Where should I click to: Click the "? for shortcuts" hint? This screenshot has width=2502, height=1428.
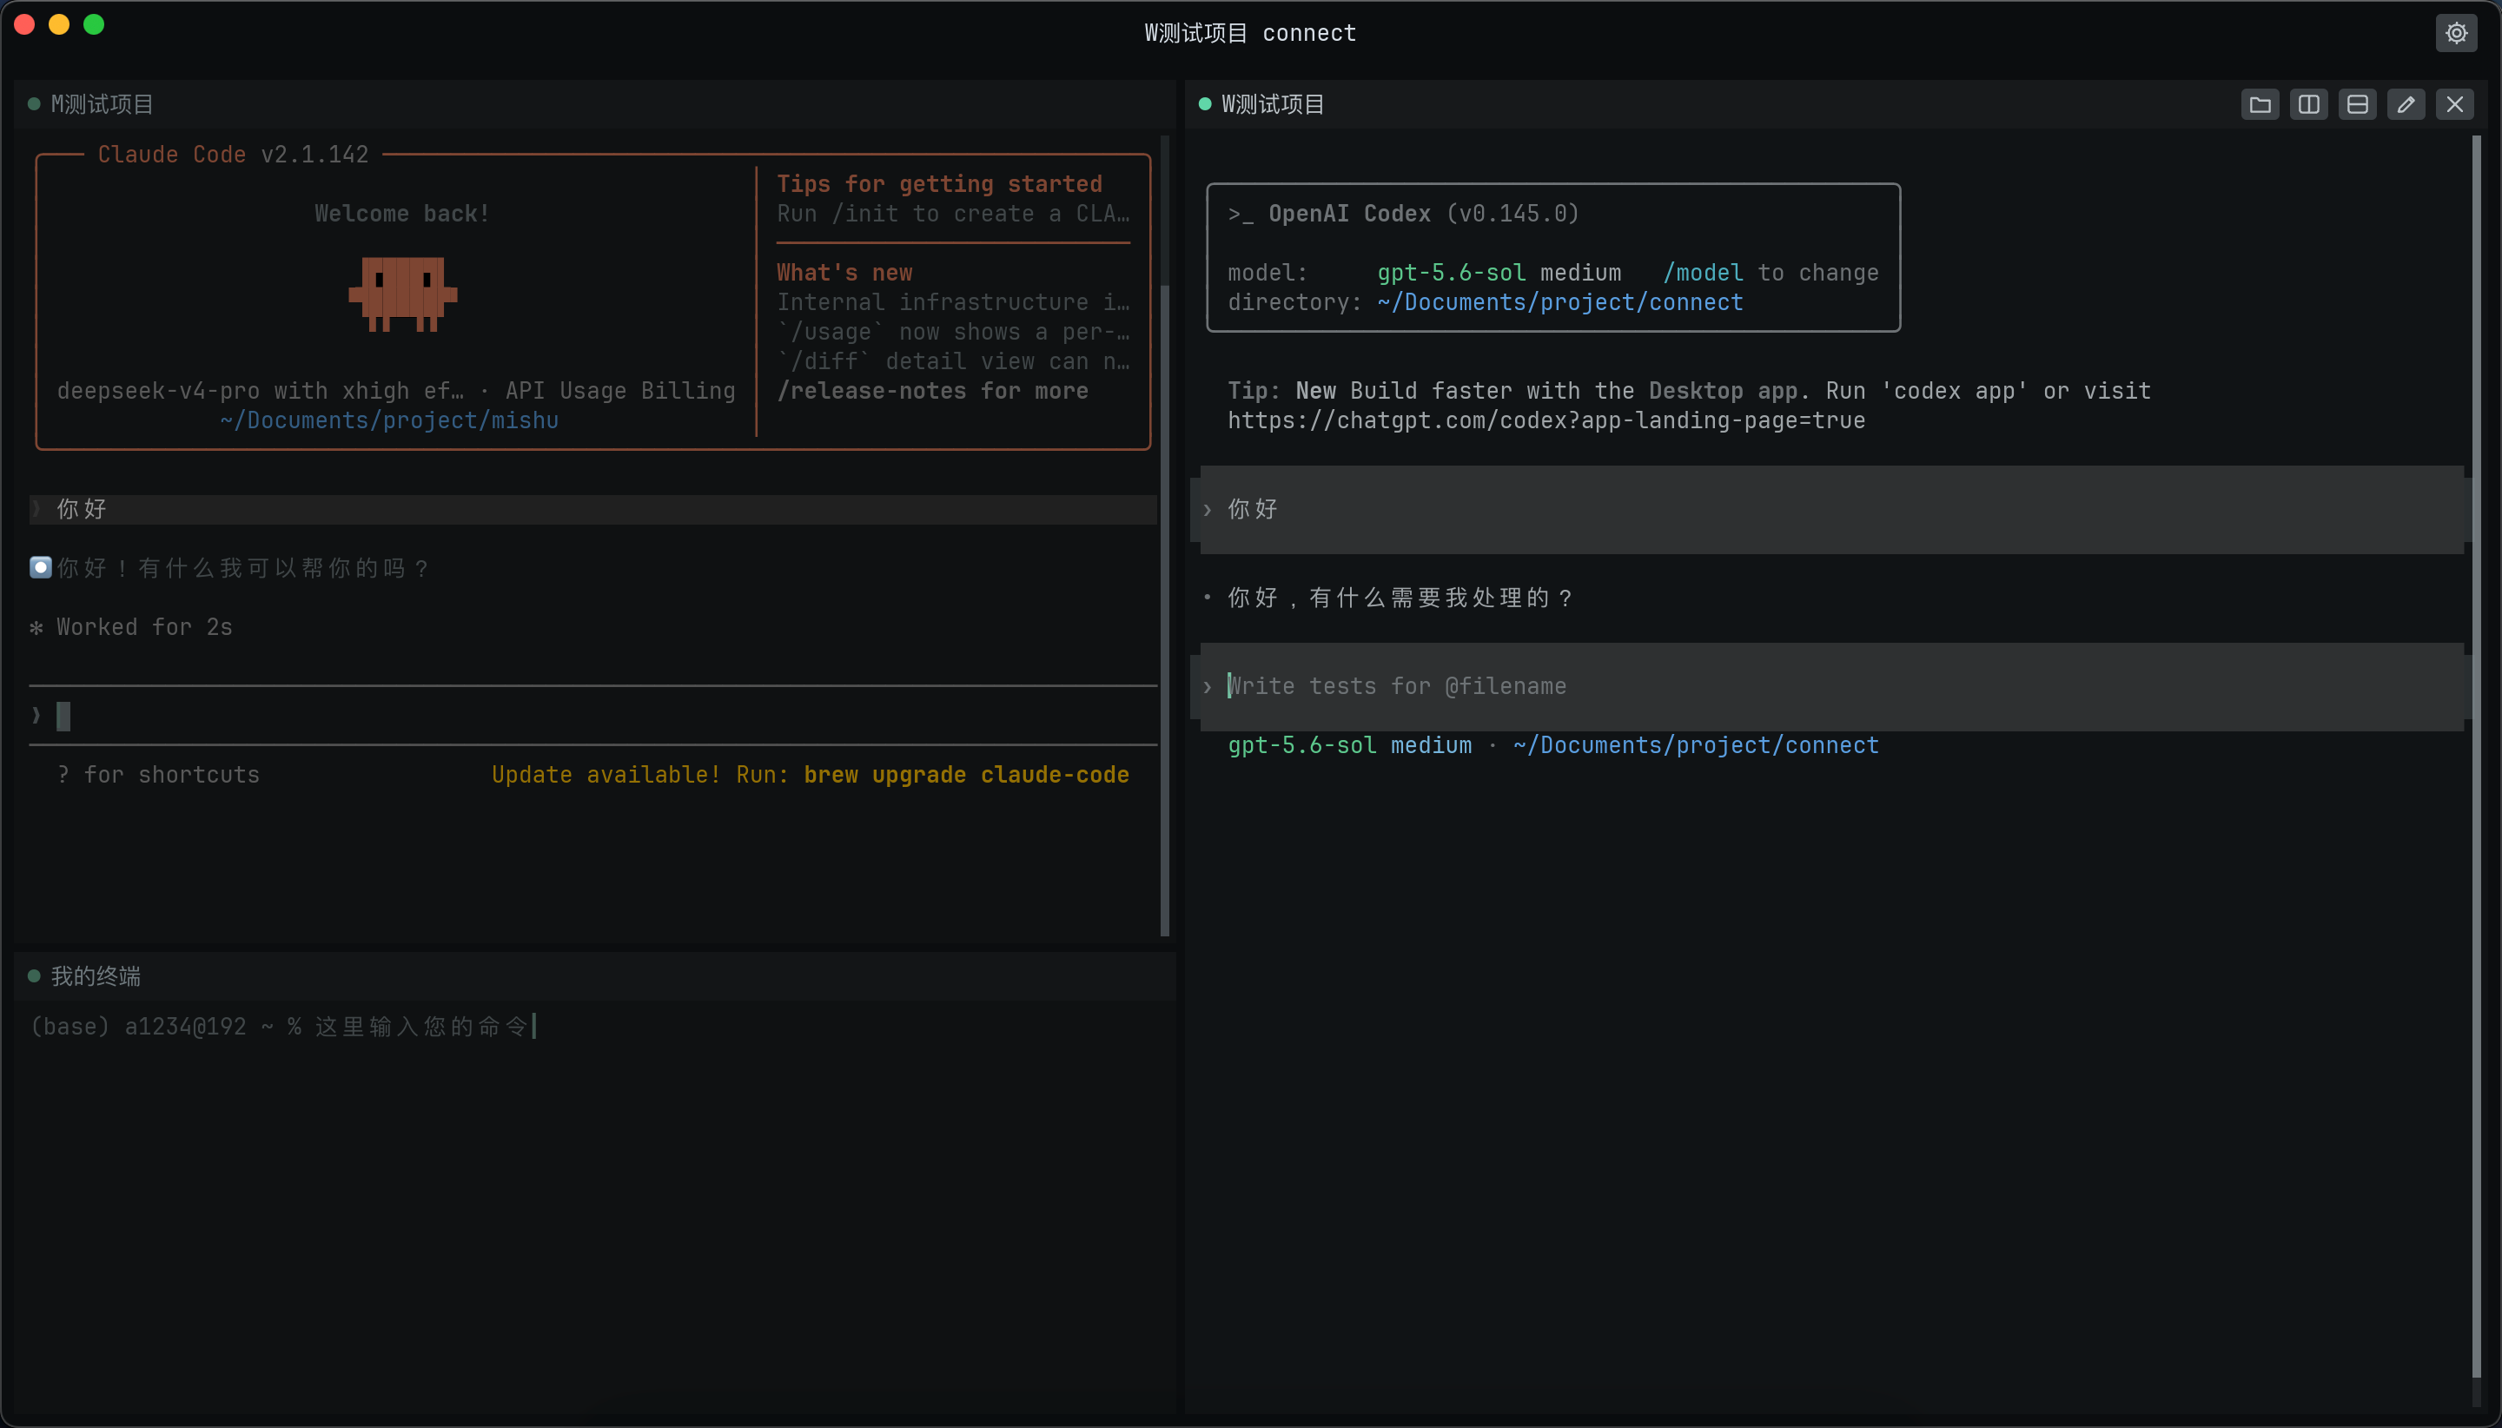(x=158, y=775)
